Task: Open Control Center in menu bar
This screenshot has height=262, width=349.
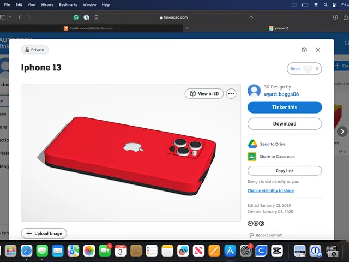Action: click(334, 5)
